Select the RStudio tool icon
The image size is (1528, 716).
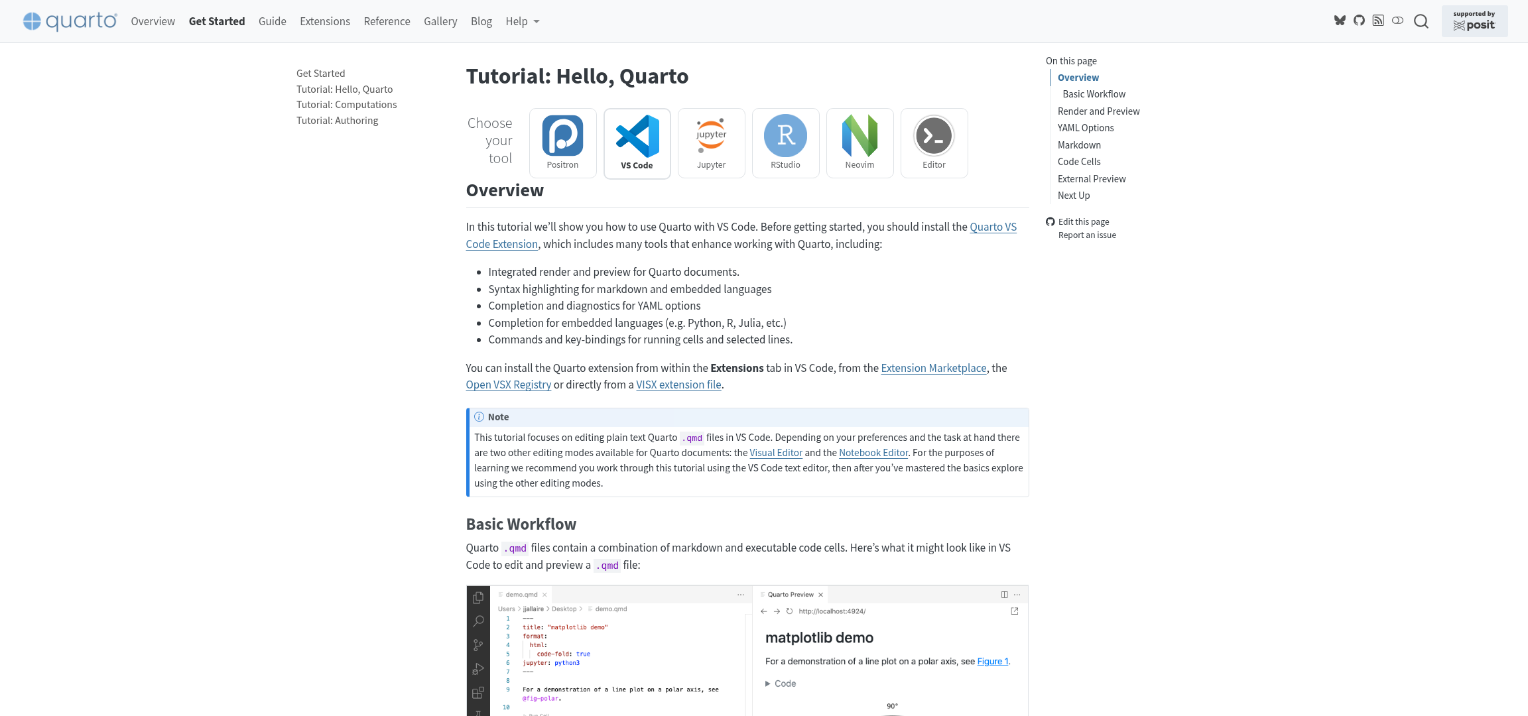785,143
